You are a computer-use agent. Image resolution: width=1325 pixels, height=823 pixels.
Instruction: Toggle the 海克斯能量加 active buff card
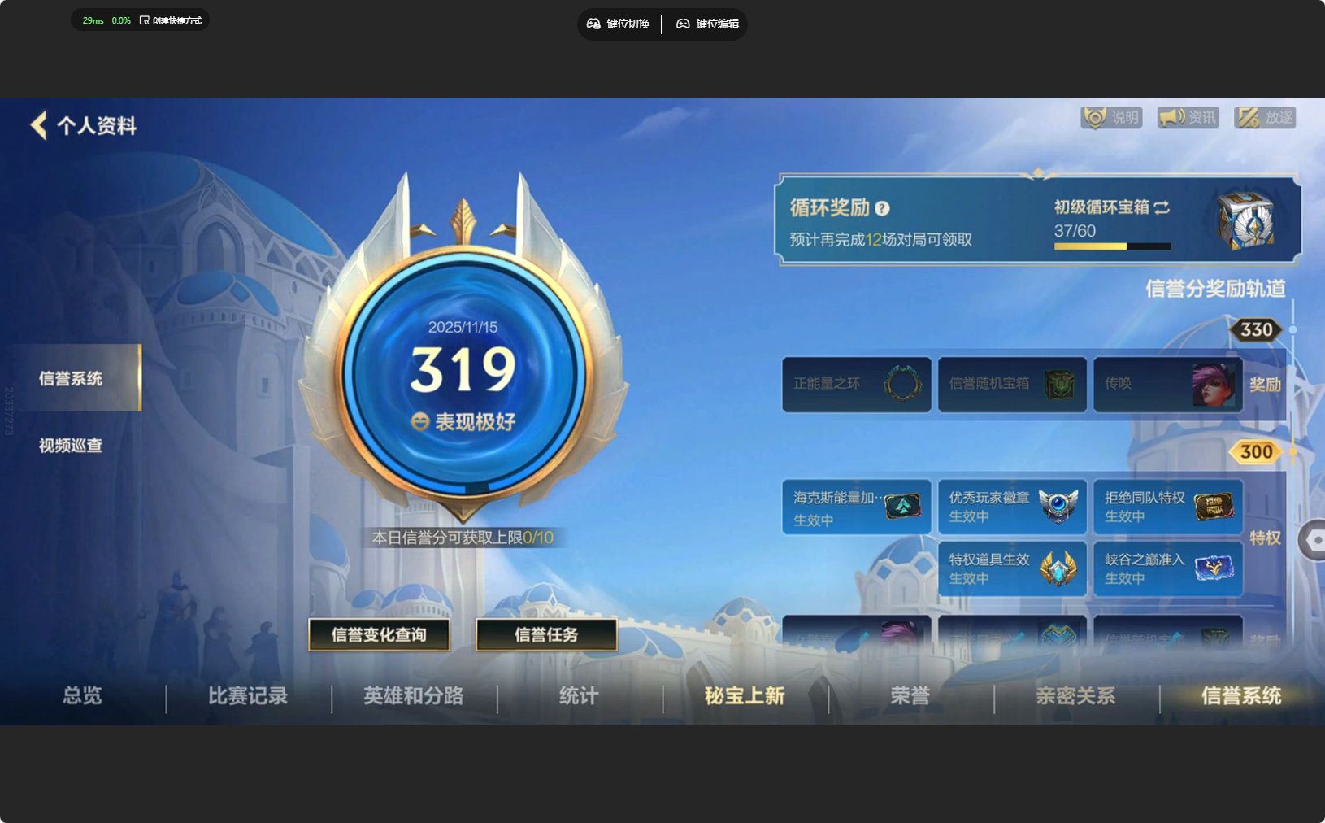click(857, 506)
